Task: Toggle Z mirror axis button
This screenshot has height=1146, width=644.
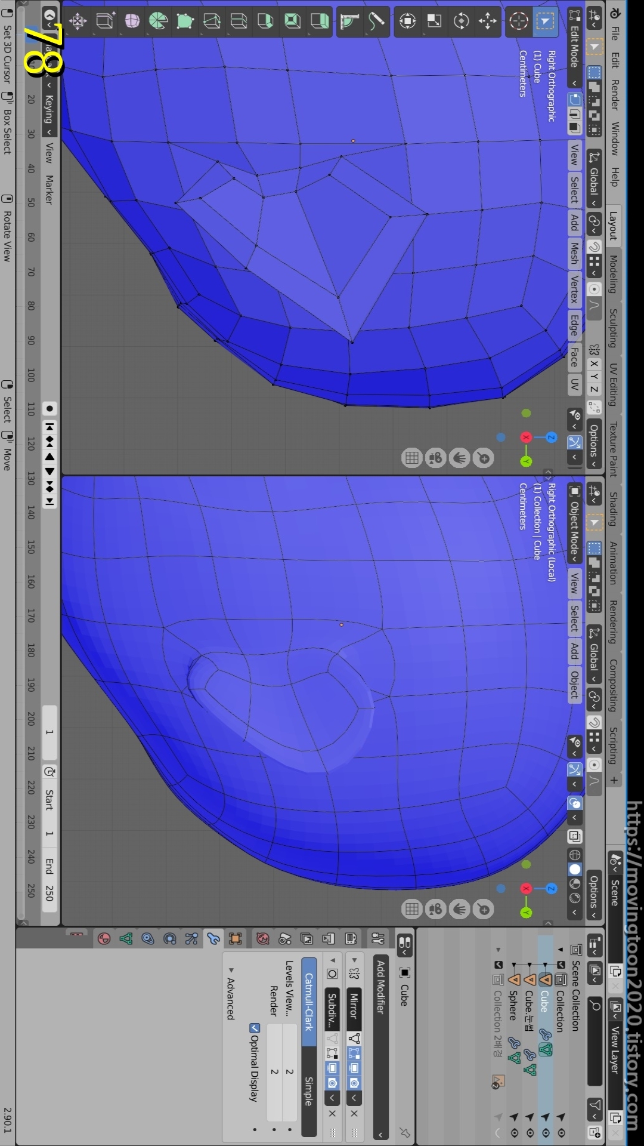Action: tap(594, 390)
